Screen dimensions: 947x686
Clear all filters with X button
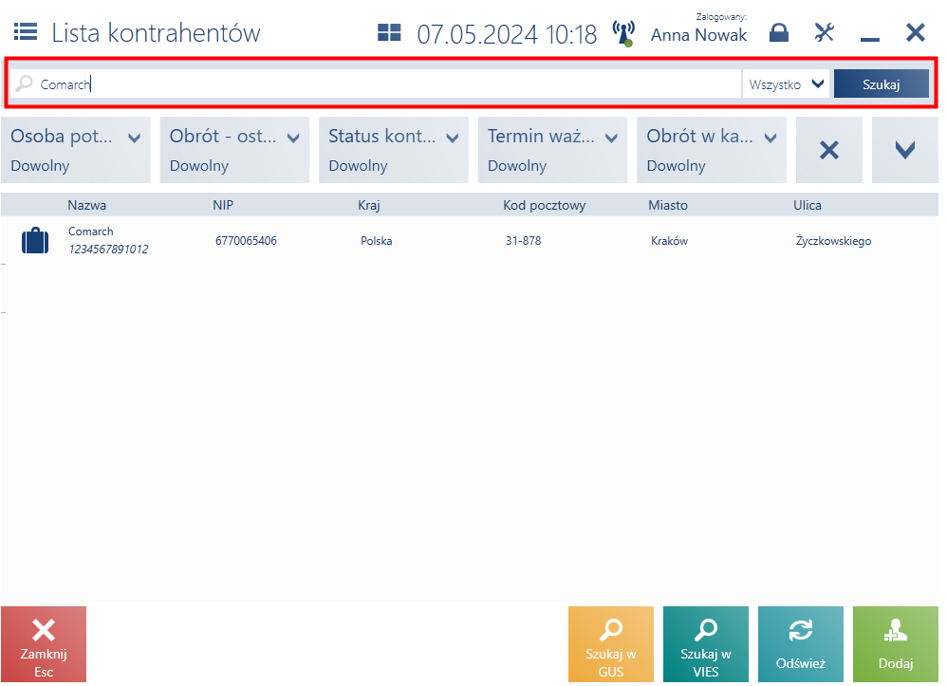(829, 150)
